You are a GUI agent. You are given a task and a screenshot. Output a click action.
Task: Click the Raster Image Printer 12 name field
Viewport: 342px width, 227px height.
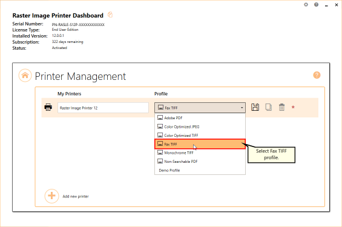click(103, 108)
